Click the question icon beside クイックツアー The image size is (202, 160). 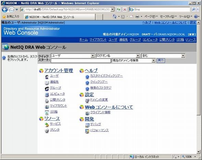[87, 83]
